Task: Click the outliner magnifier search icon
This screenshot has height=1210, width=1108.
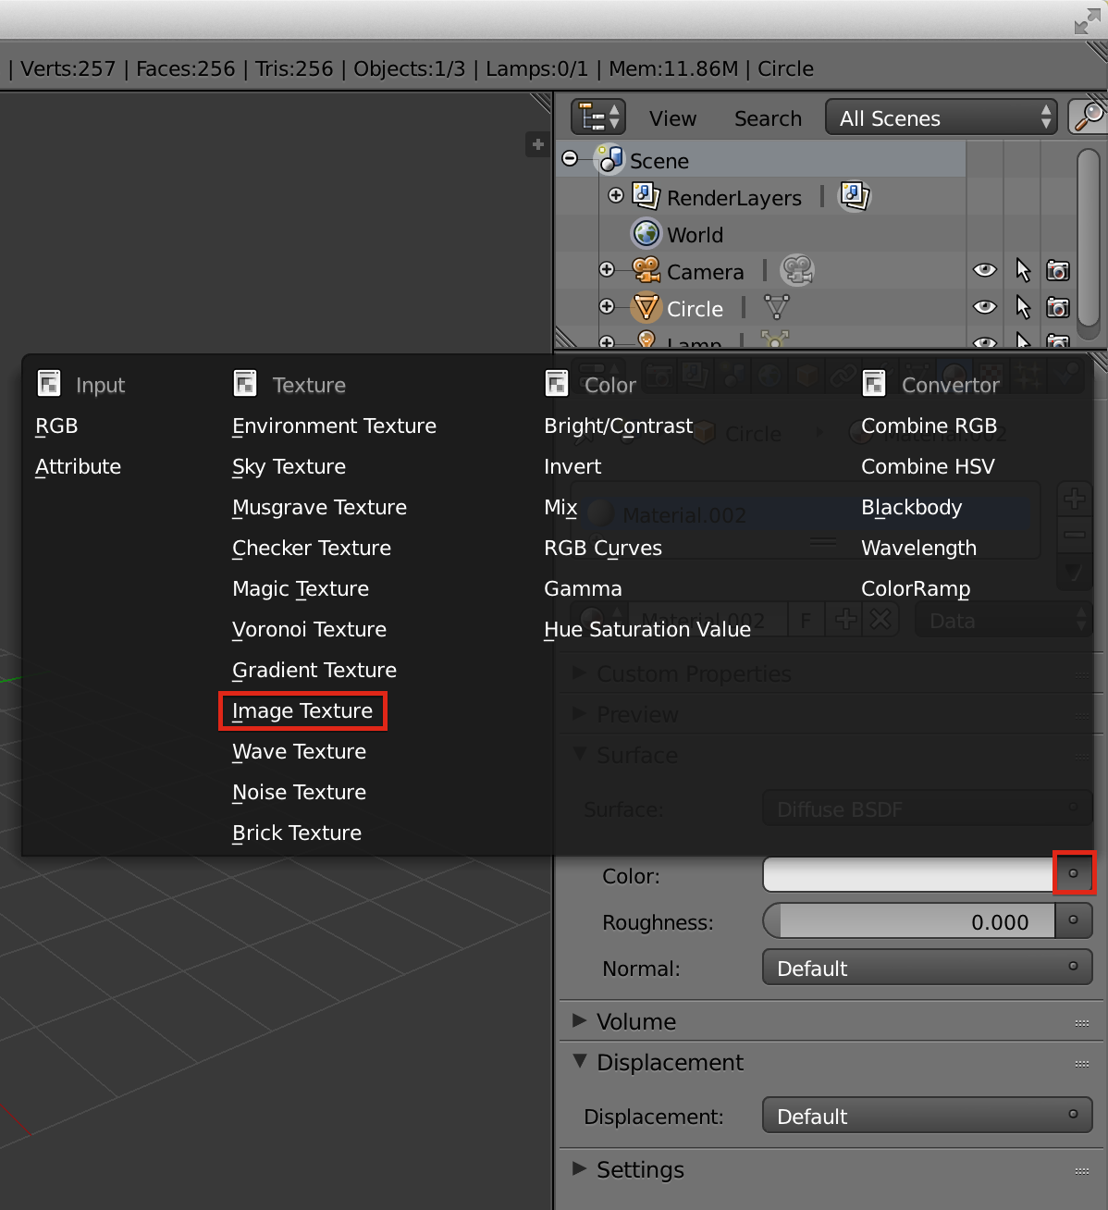Action: (1088, 117)
